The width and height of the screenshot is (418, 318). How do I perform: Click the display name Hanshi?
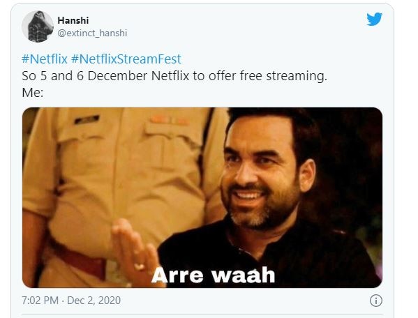(x=73, y=20)
